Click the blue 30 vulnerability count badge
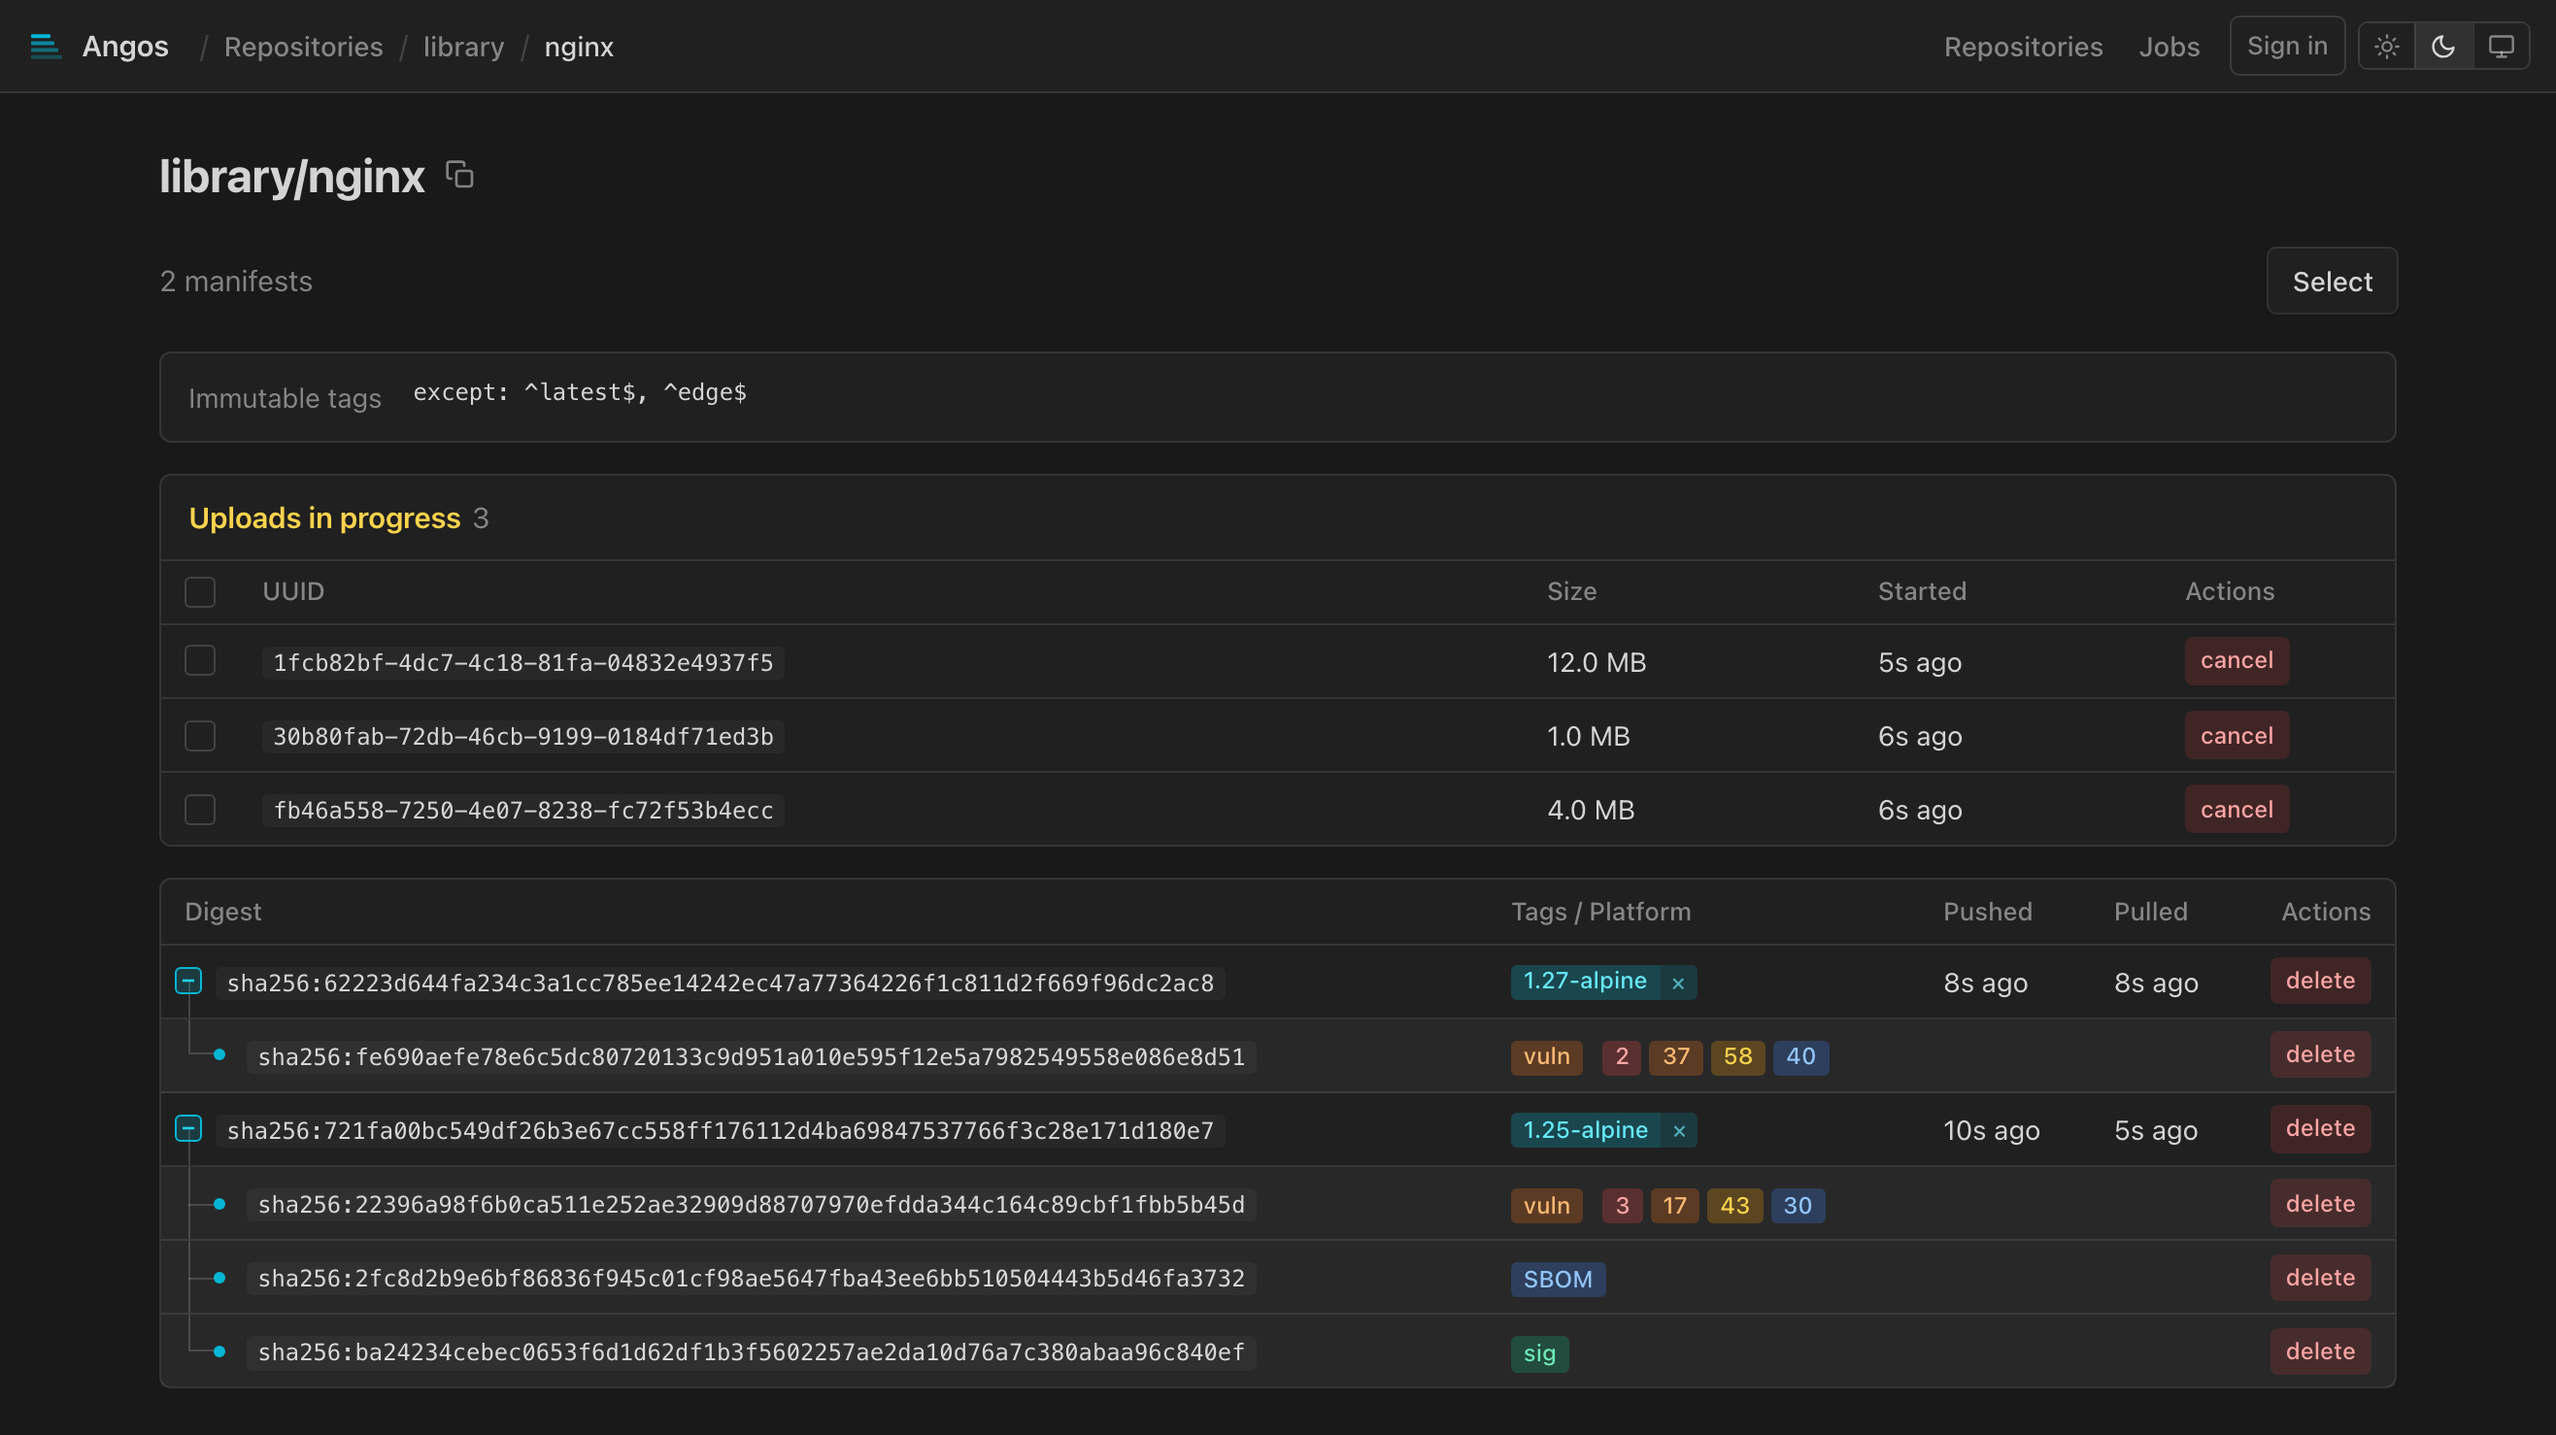 pos(1797,1206)
